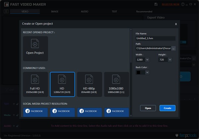The height and width of the screenshot is (139, 199).
Task: Click the File Name input field
Action: 156,38
